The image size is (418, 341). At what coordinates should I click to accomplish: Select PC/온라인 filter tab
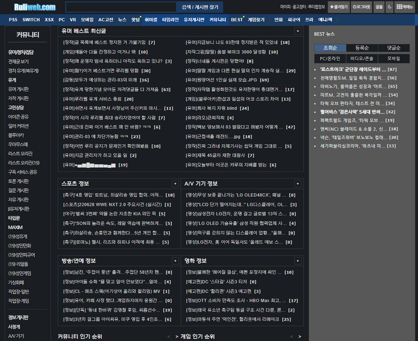coord(330,59)
